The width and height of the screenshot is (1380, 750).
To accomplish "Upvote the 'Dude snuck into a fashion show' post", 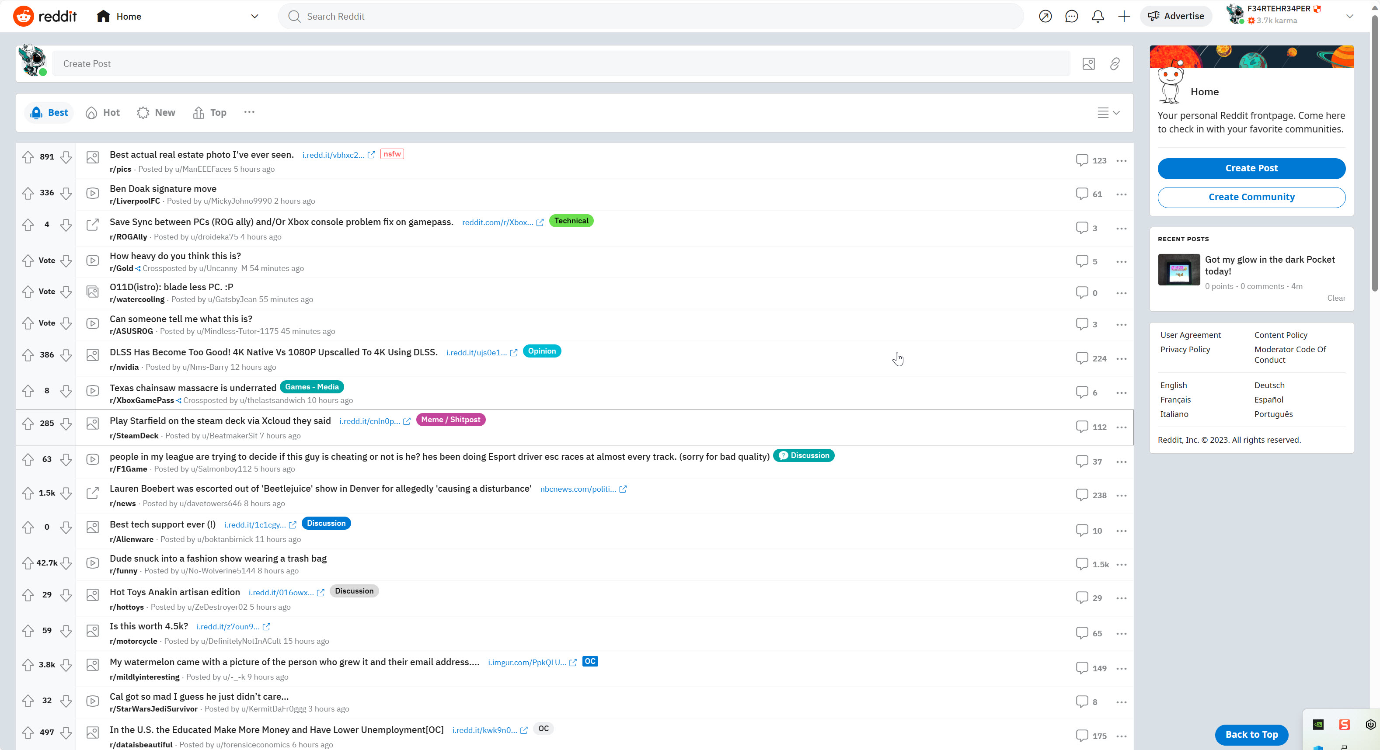I will coord(28,563).
